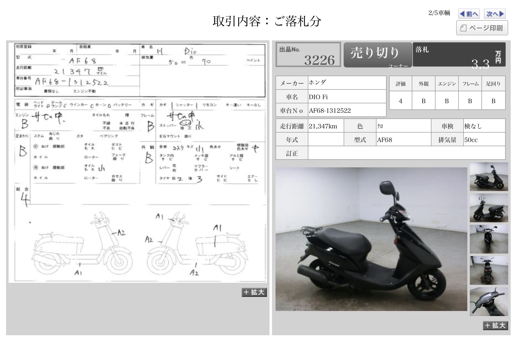Click the 2/5車輌 page counter

coord(439,13)
